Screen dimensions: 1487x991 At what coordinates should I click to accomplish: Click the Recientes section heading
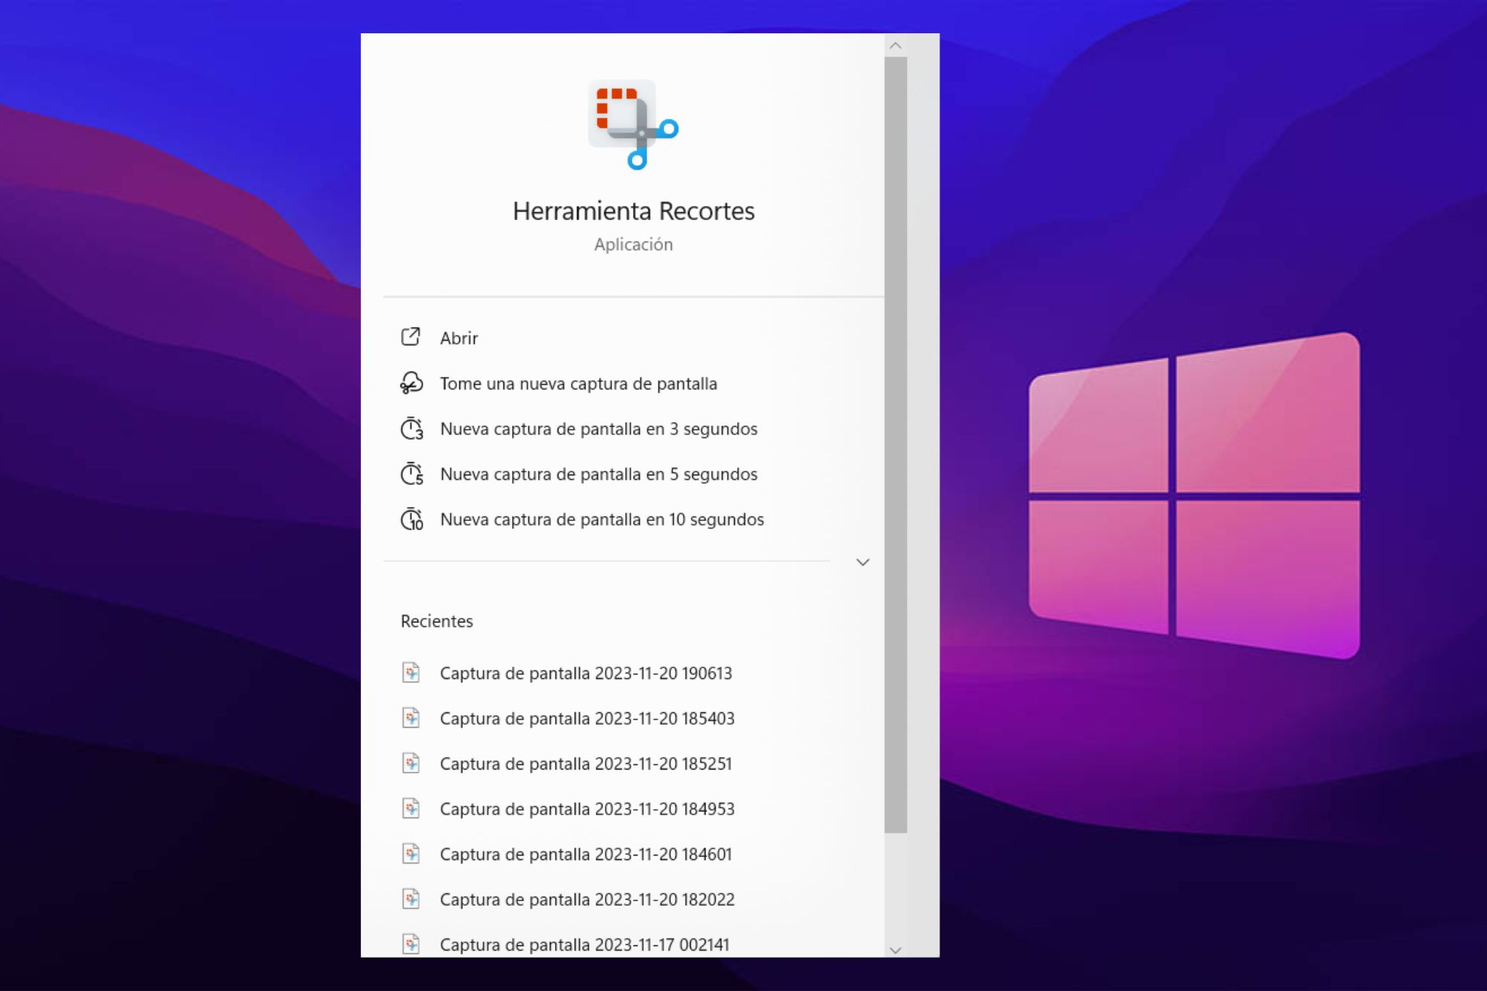point(437,621)
